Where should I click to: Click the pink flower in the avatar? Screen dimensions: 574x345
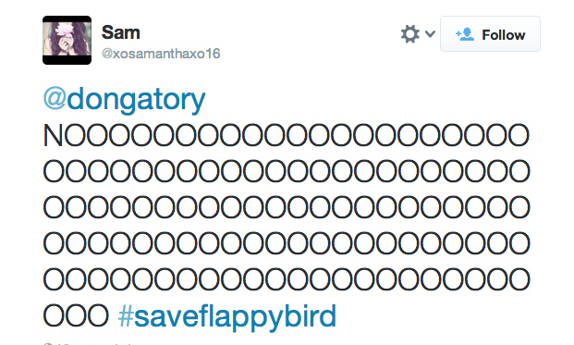point(66,30)
